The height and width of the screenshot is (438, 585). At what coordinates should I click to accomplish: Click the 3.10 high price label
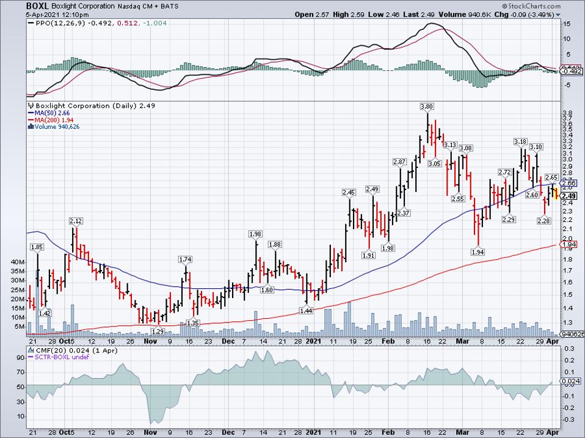click(536, 147)
